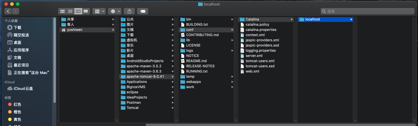This screenshot has height=126, width=418.
Task: Select the context.xml file
Action: 266,35
